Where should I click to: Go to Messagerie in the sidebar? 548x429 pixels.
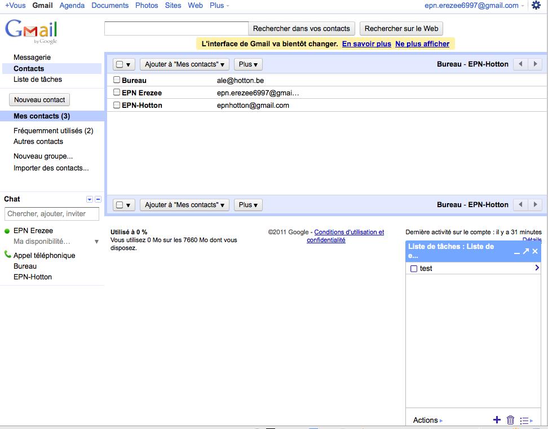[32, 58]
